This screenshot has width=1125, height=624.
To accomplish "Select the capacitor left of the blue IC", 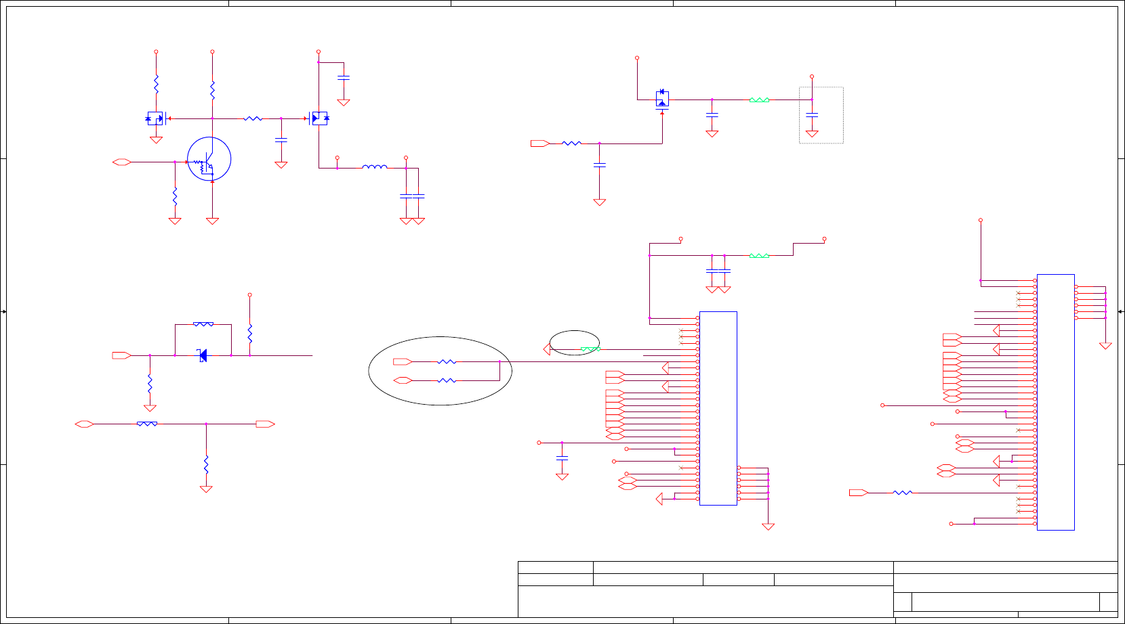I will click(x=562, y=458).
